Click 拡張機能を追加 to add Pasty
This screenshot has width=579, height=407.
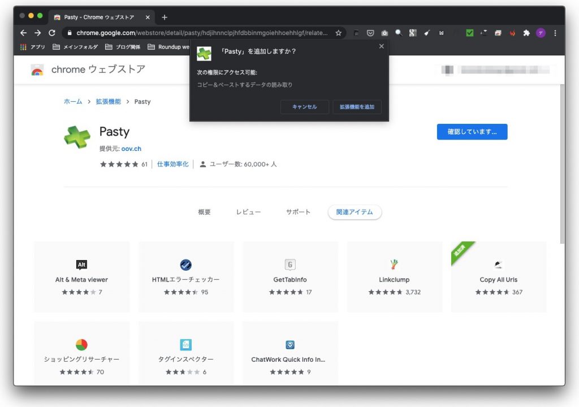357,107
